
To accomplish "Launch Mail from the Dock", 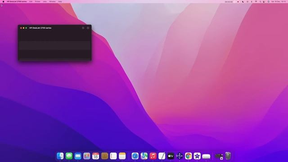I will click(78, 156).
